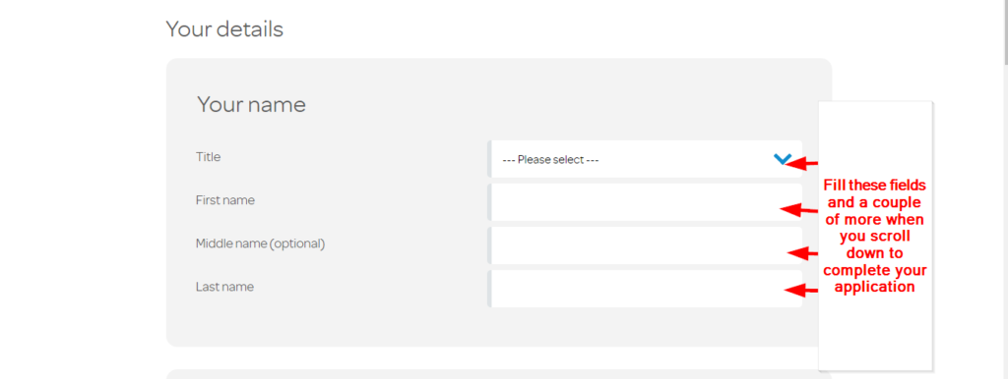
Task: Click the "Your details" page heading
Action: tap(224, 28)
